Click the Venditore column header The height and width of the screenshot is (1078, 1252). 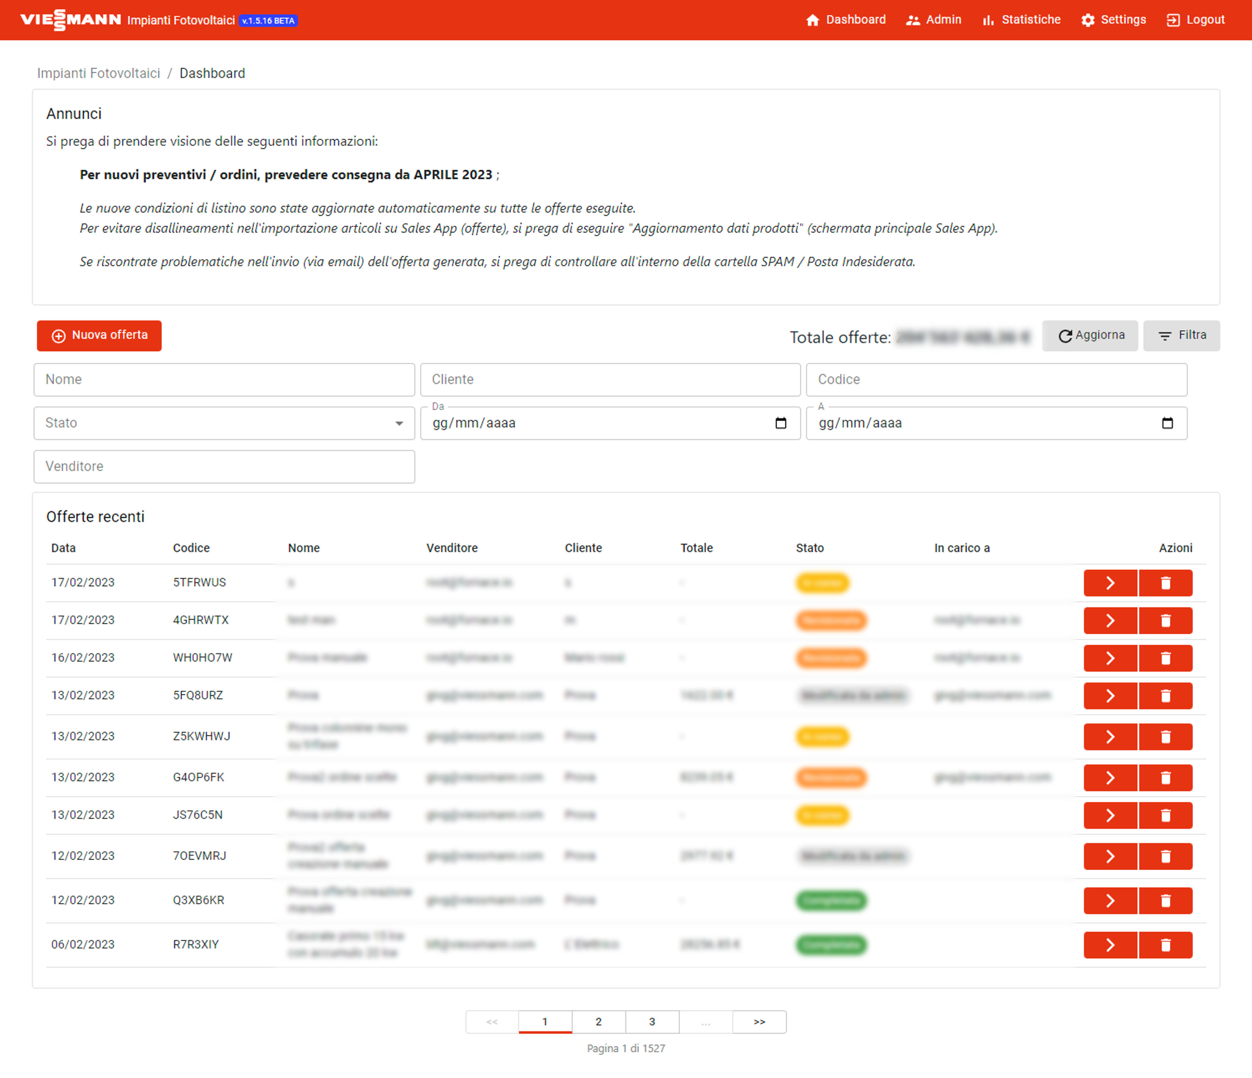[x=452, y=548]
